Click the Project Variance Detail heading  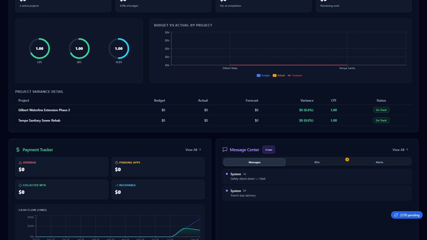(x=39, y=91)
